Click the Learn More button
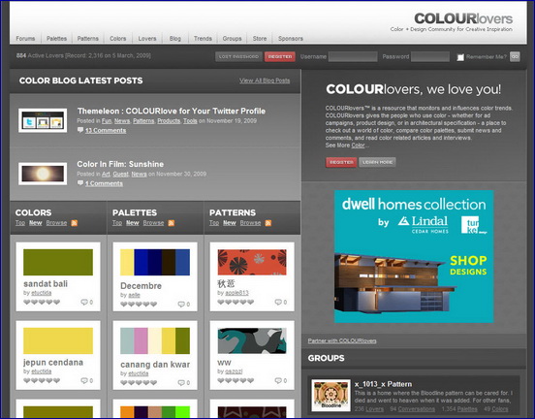This screenshot has height=419, width=535. [x=377, y=162]
